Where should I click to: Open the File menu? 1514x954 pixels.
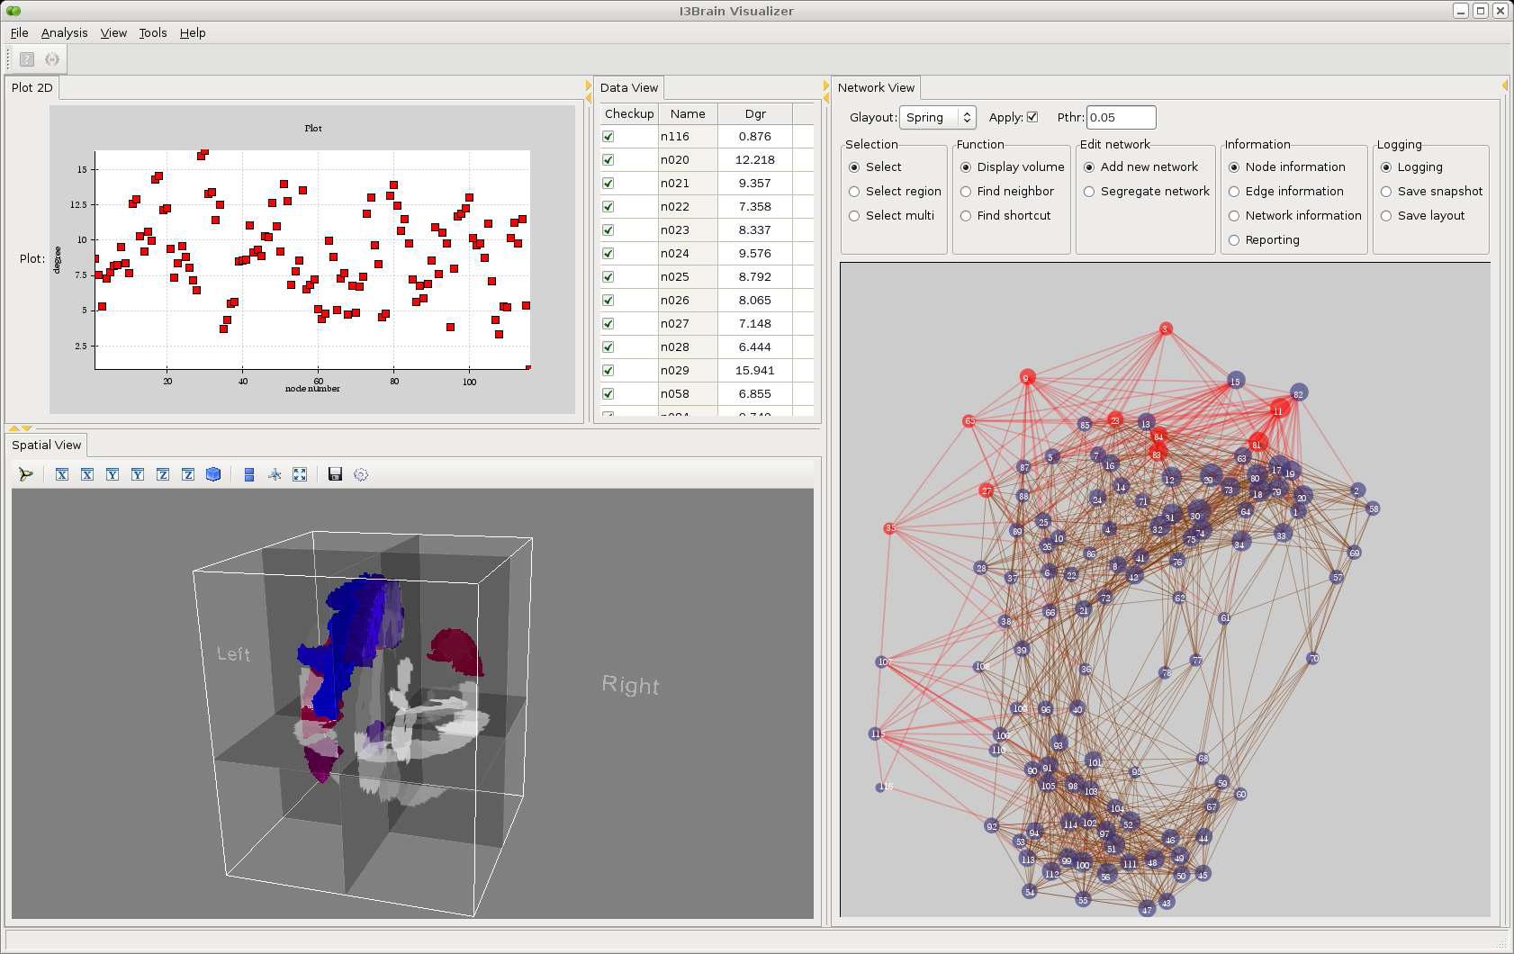tap(19, 32)
